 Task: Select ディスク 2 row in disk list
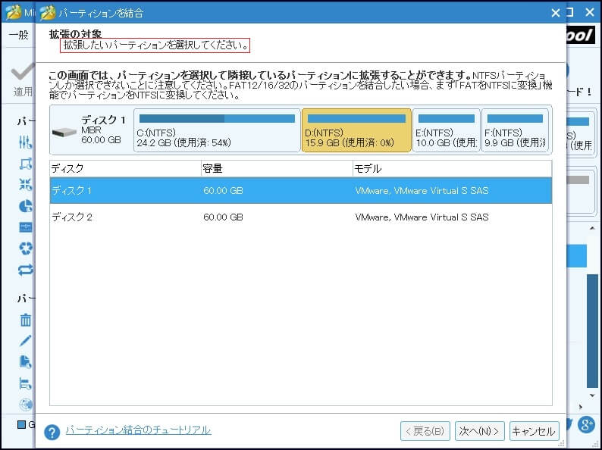(300, 217)
